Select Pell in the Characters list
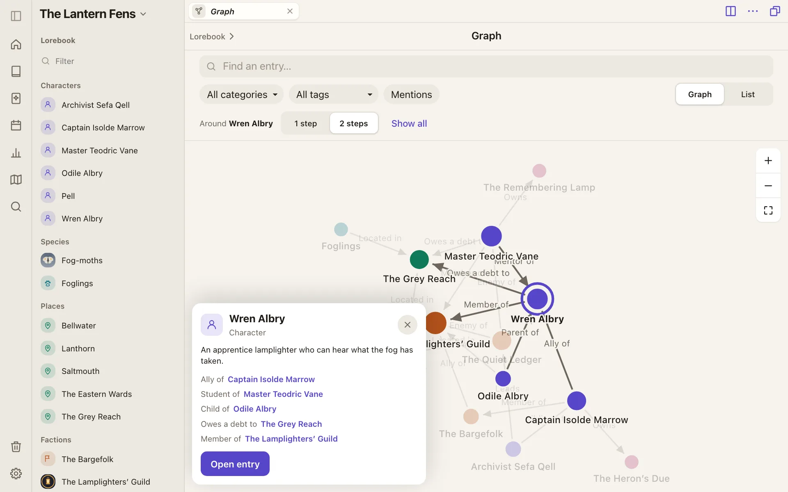788x492 pixels. coord(68,196)
